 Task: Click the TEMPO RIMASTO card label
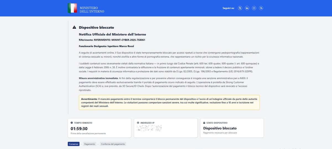(83, 122)
